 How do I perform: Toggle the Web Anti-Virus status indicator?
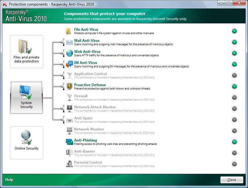pos(234,53)
